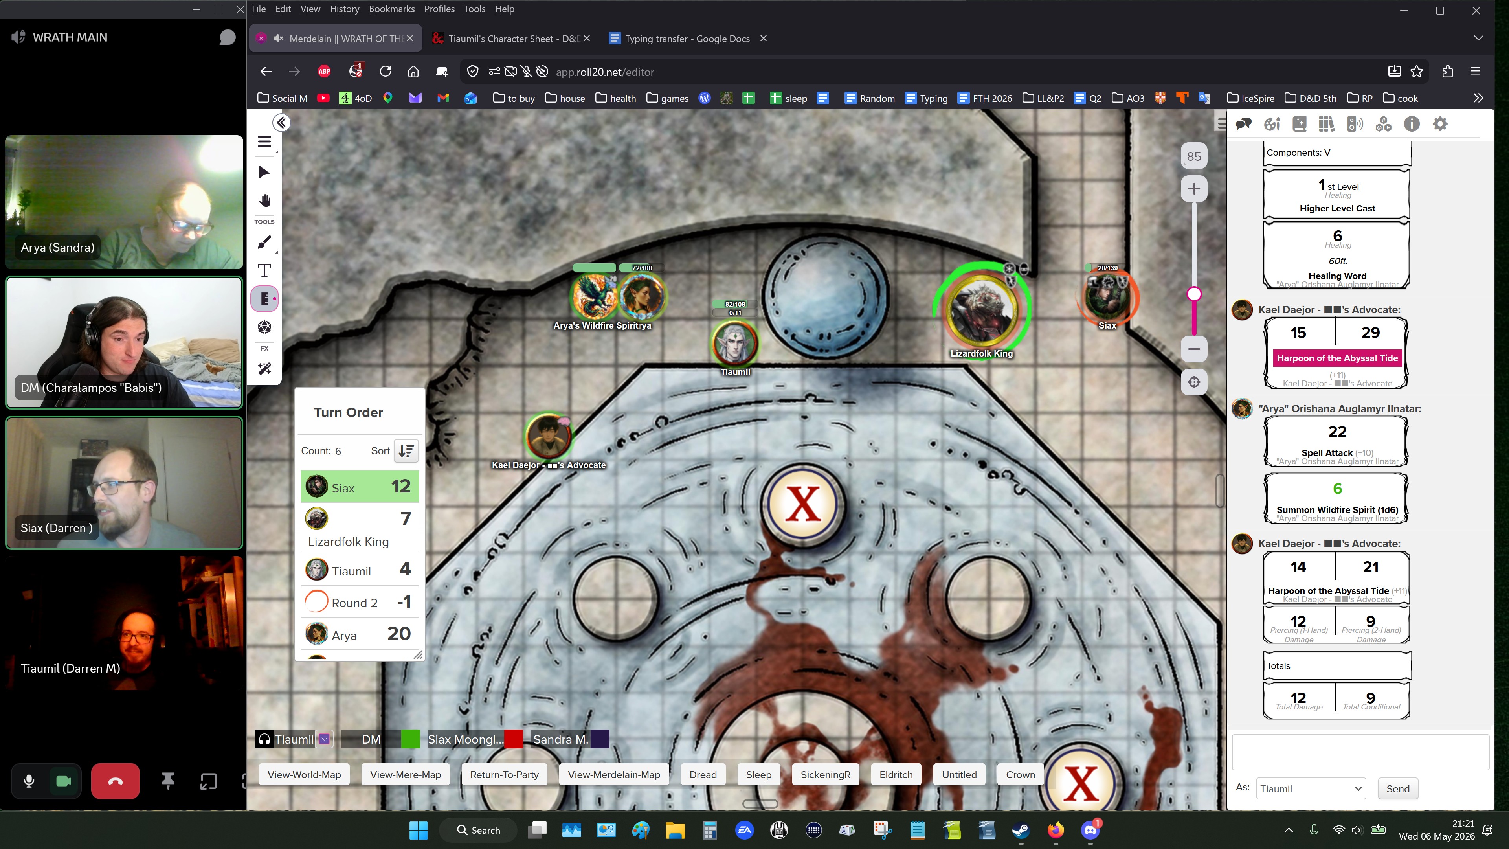
Task: Open the Tools menu
Action: click(x=474, y=9)
